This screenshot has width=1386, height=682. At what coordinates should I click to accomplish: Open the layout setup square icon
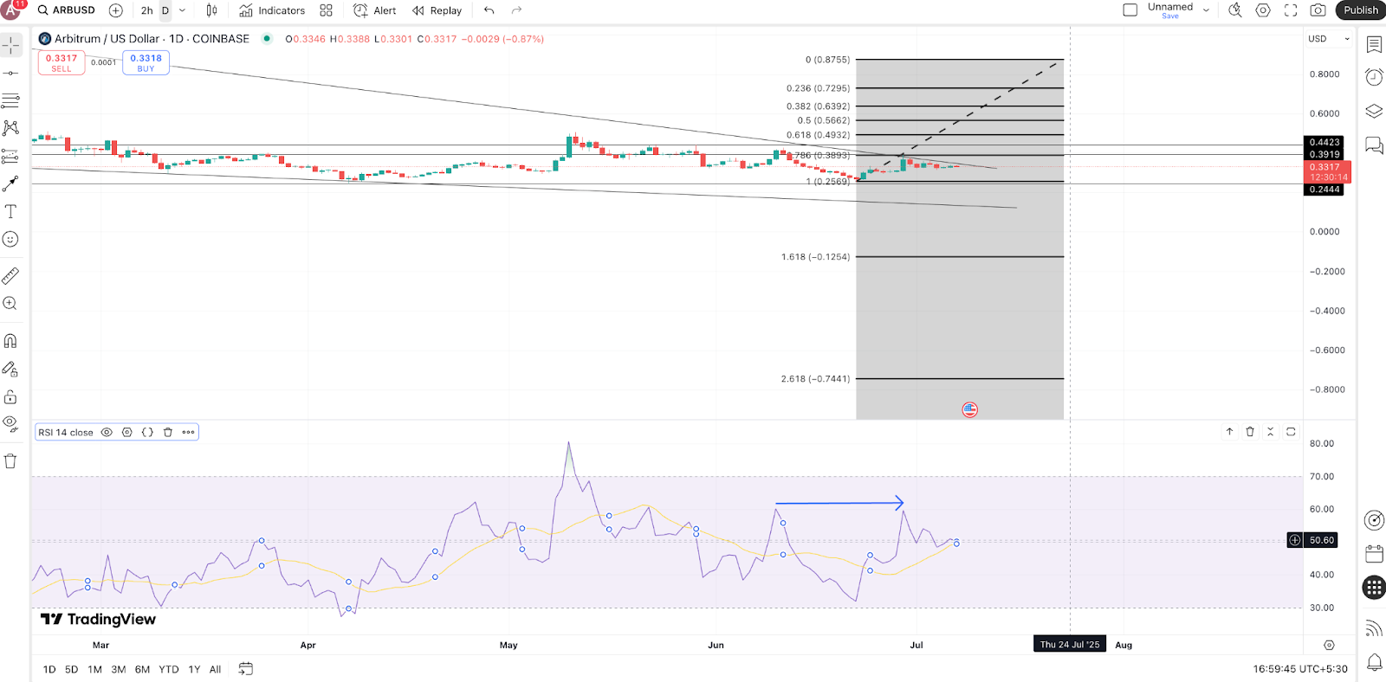coord(1130,10)
